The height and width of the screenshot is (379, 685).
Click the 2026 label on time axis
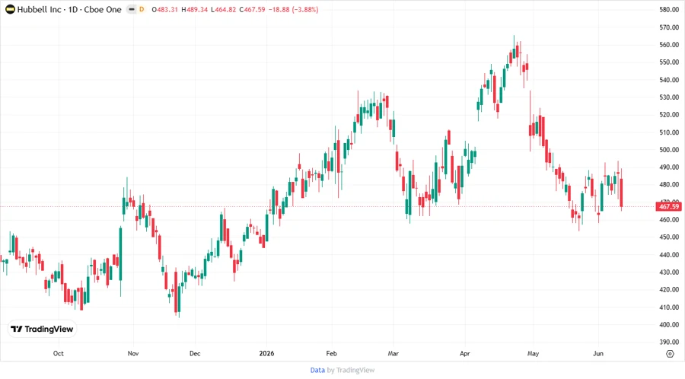click(x=266, y=353)
